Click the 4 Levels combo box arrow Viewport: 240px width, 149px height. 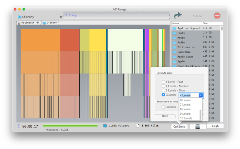click(x=201, y=95)
